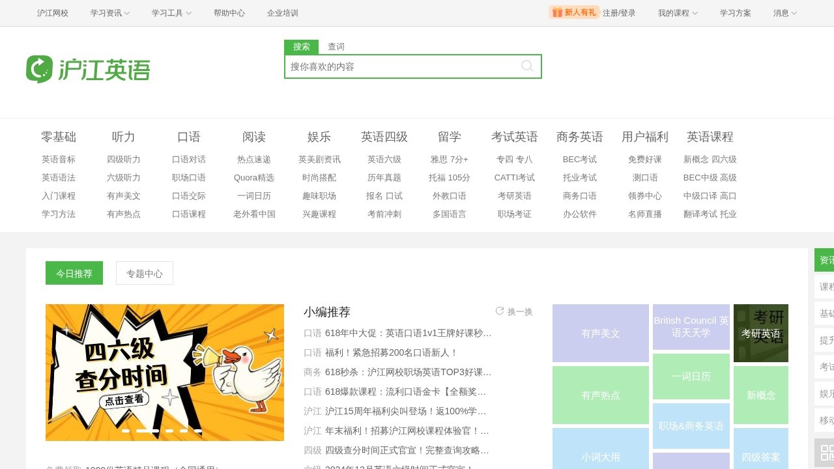Switch to the 搜索 tab
The image size is (834, 469).
tap(301, 47)
